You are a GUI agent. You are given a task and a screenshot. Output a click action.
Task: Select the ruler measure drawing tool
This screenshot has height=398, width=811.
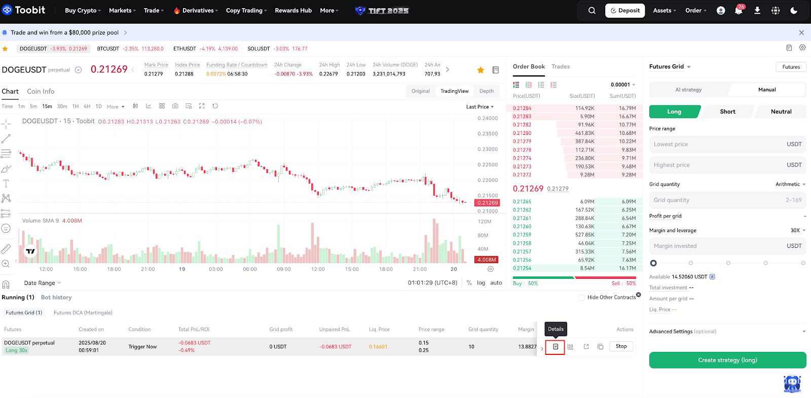6,249
